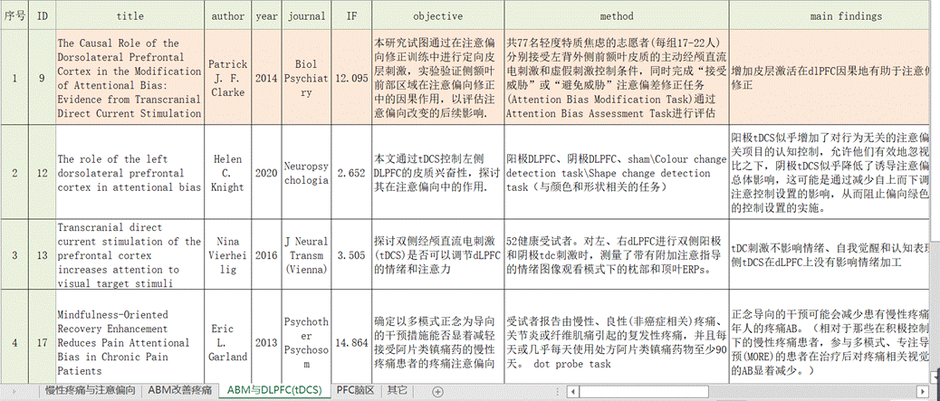Select the Patrick J. F. Clarke author cell
Screen dimensions: 940x401
pos(227,79)
